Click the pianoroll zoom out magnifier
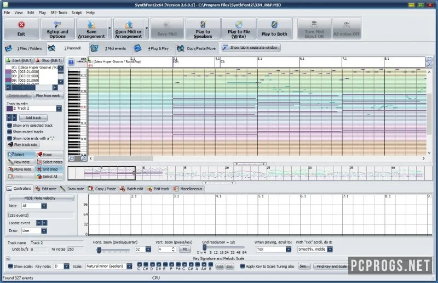 [x=72, y=159]
